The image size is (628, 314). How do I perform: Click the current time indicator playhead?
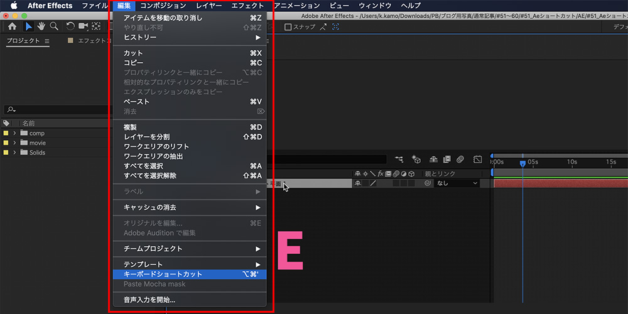tap(522, 163)
